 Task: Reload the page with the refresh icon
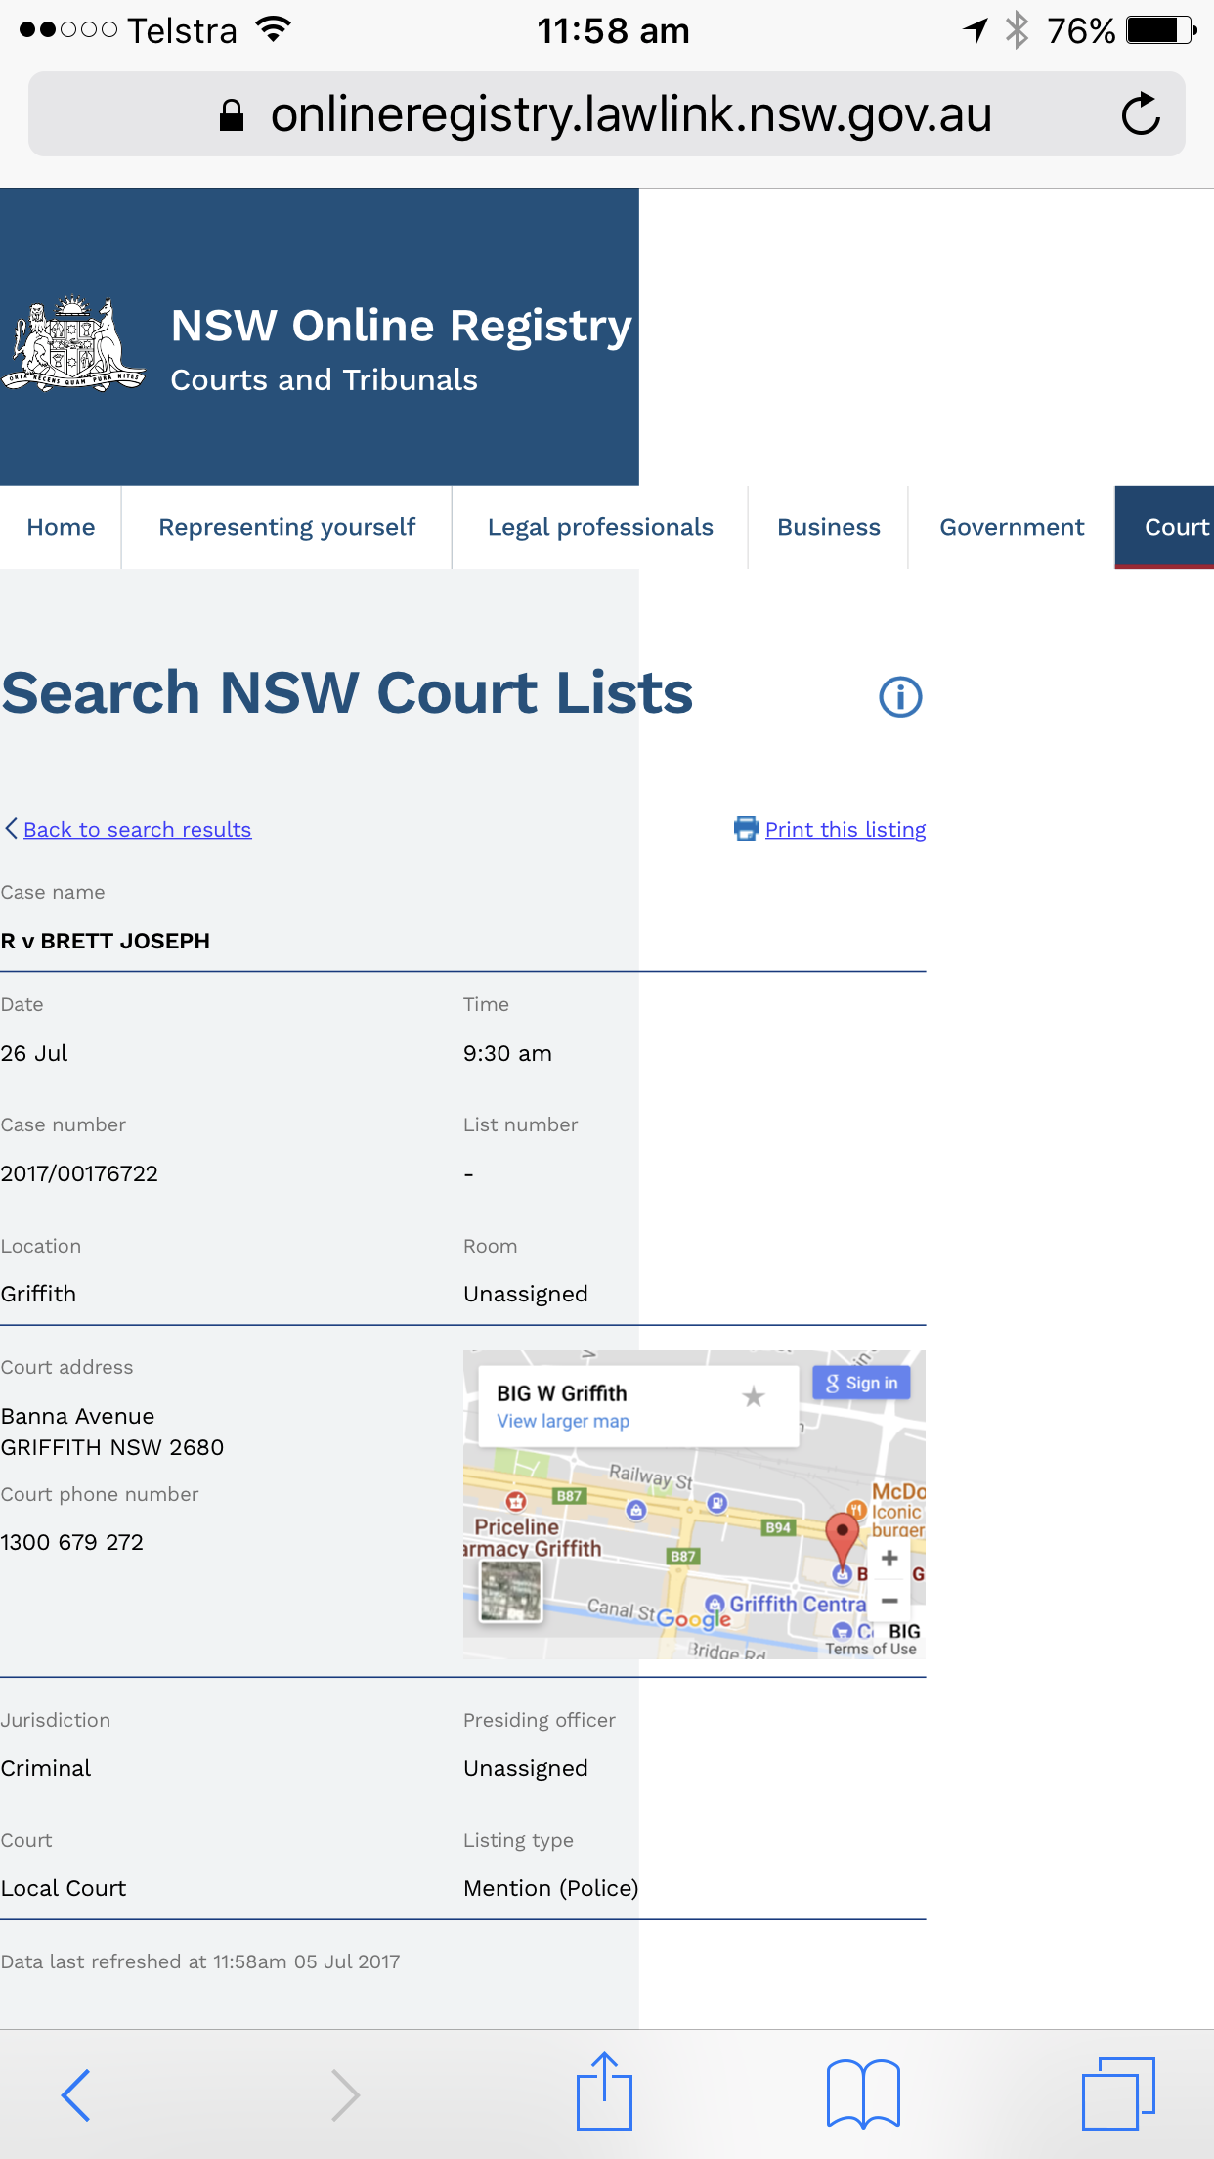click(1140, 114)
